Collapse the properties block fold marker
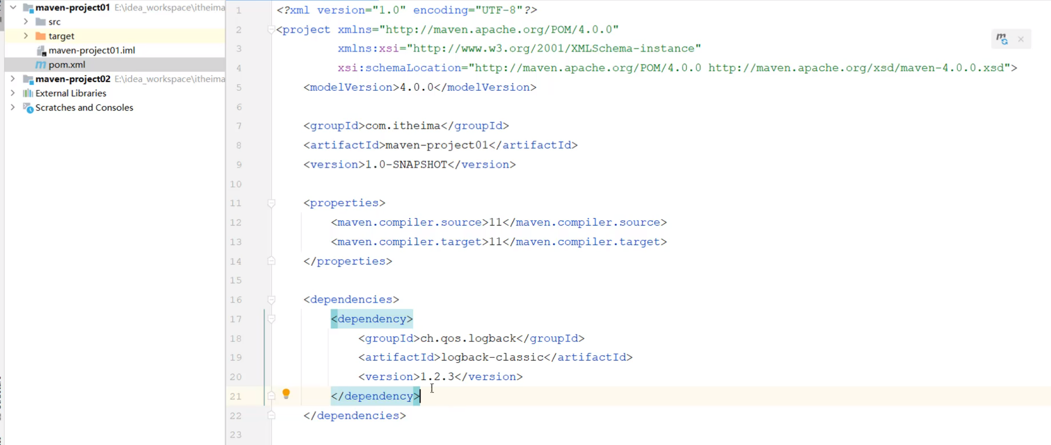The height and width of the screenshot is (445, 1051). click(x=271, y=203)
